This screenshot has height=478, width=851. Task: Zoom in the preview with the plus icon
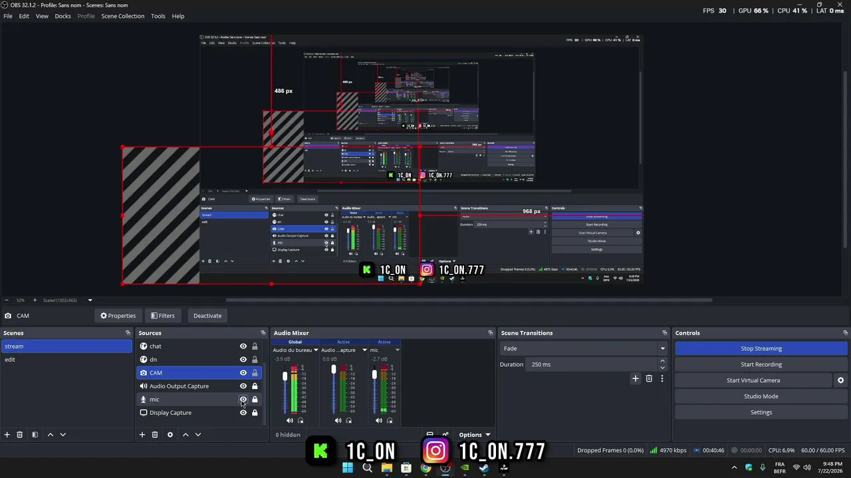pos(35,300)
